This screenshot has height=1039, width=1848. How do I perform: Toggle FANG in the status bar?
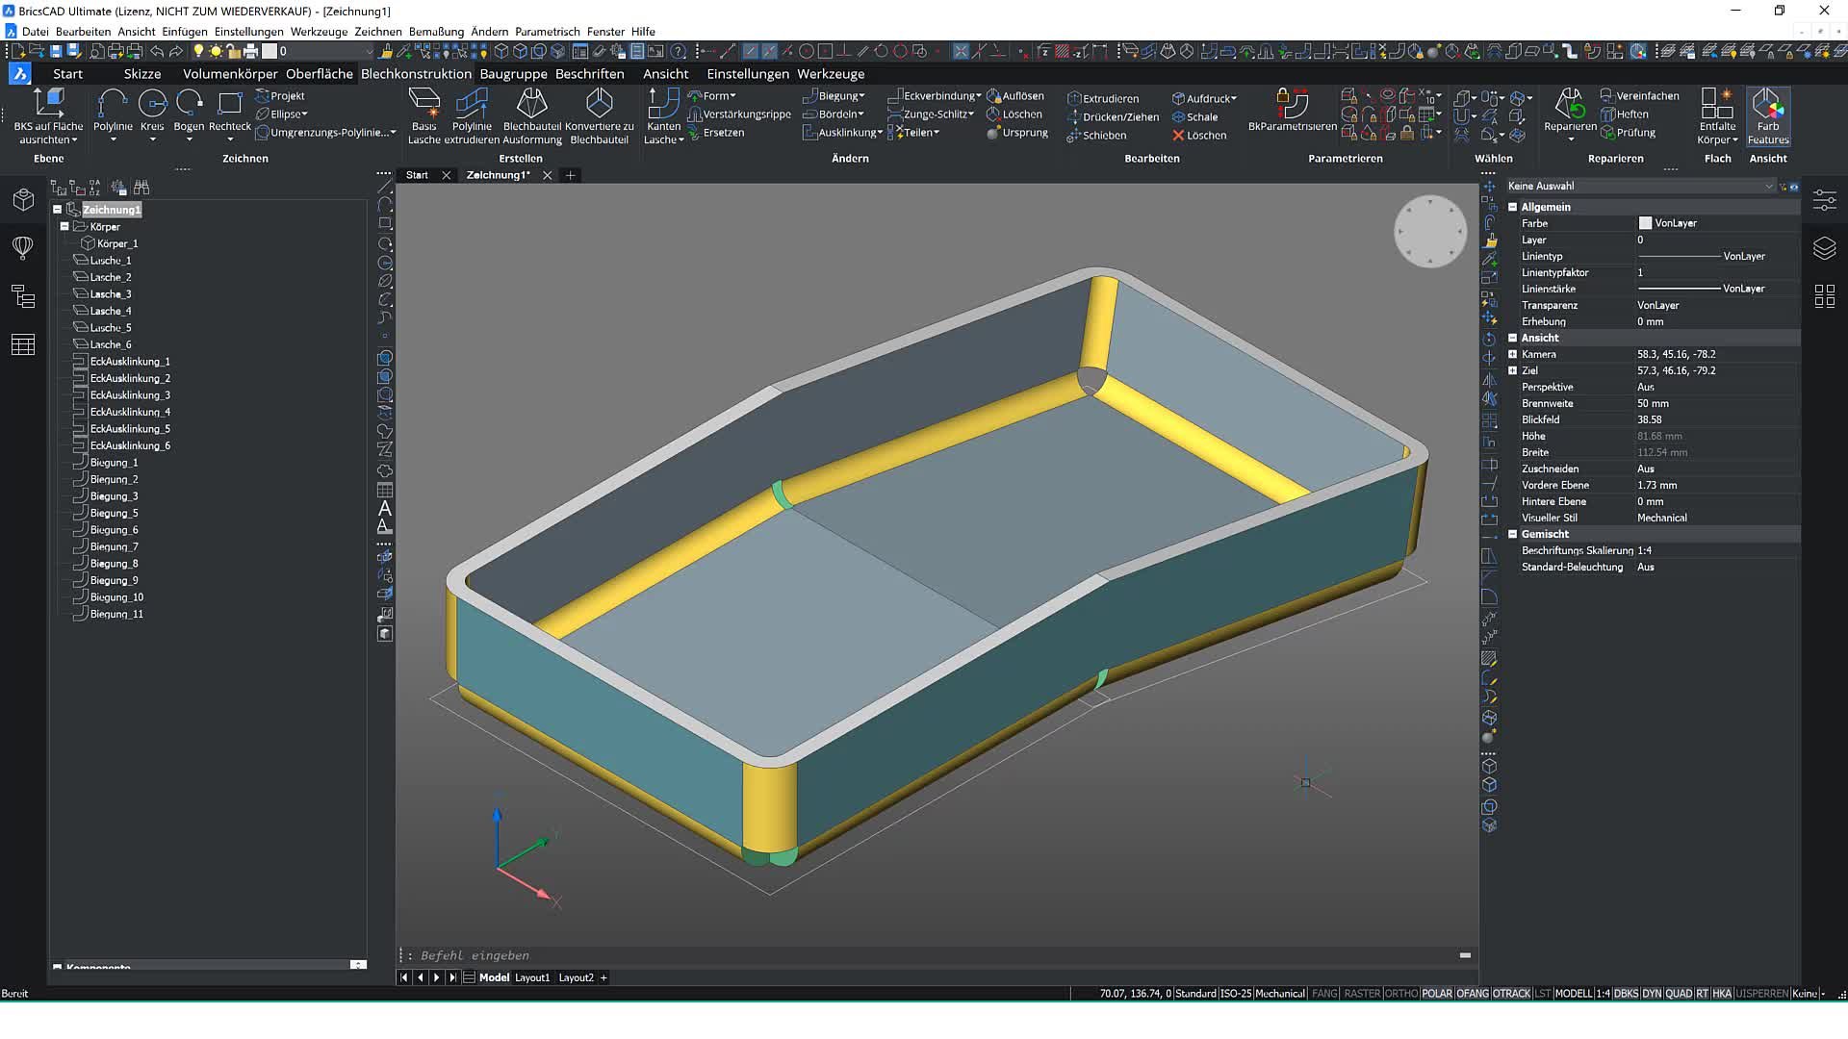coord(1324,994)
